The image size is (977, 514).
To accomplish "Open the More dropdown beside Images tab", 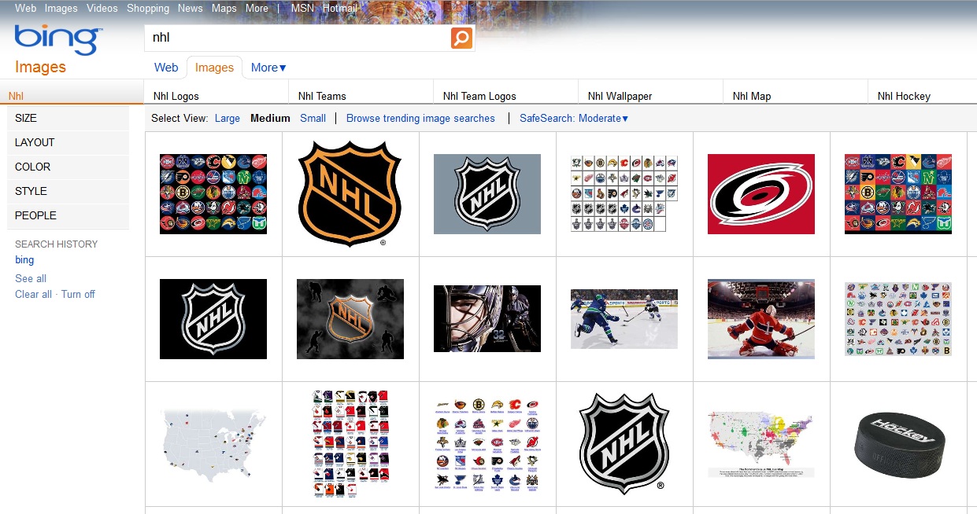I will coord(268,68).
